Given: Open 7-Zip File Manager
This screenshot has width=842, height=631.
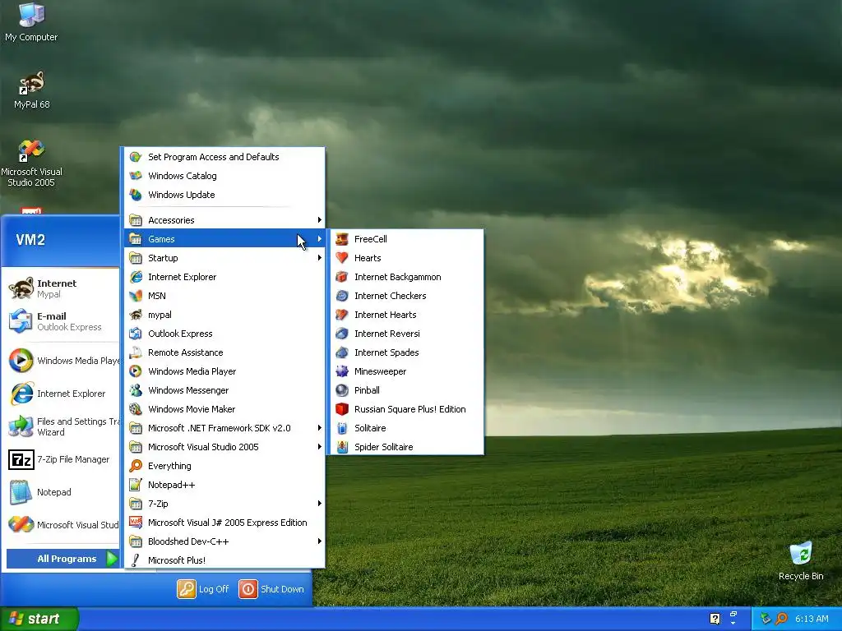Looking at the screenshot, I should click(62, 459).
